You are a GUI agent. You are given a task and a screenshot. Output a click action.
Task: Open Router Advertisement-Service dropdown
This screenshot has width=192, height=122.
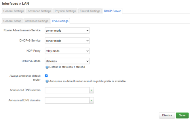(x=67, y=30)
